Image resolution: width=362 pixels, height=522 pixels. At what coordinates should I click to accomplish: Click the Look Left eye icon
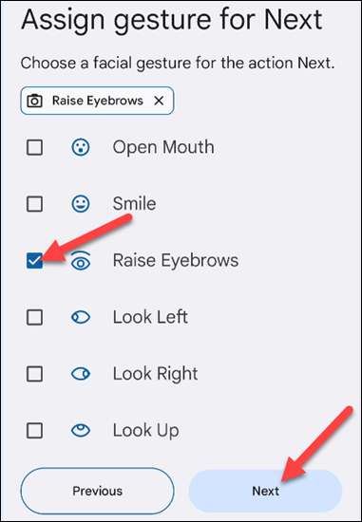(x=81, y=317)
